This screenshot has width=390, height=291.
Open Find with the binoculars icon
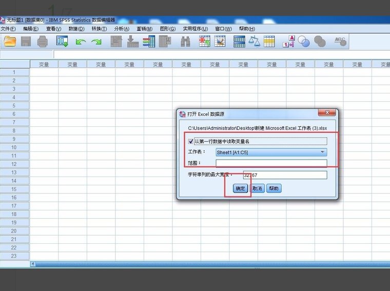185,42
